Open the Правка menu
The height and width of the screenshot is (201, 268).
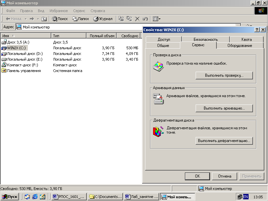pyautogui.click(x=26, y=11)
